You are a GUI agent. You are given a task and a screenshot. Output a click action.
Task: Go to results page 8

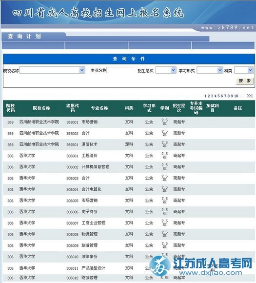click(228, 96)
